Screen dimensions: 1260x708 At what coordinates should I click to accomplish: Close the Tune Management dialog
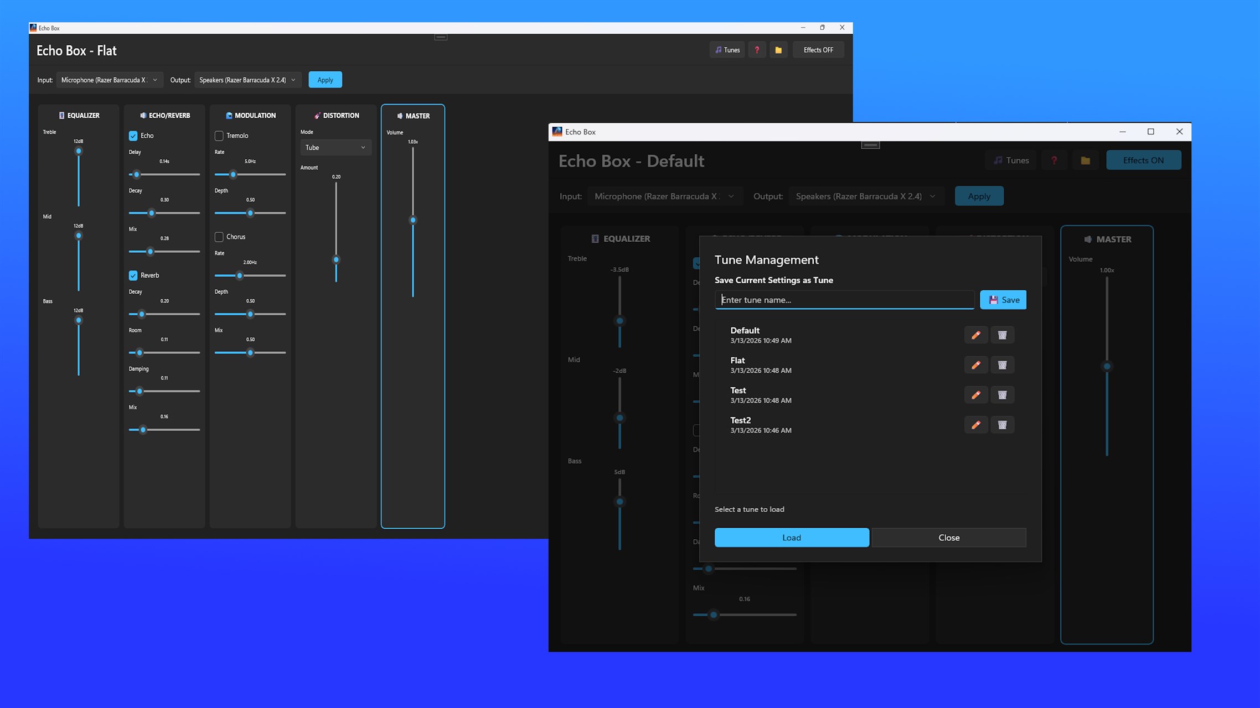(949, 538)
